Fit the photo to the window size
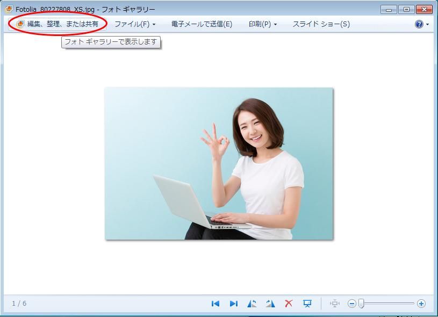The image size is (438, 317). (x=335, y=303)
